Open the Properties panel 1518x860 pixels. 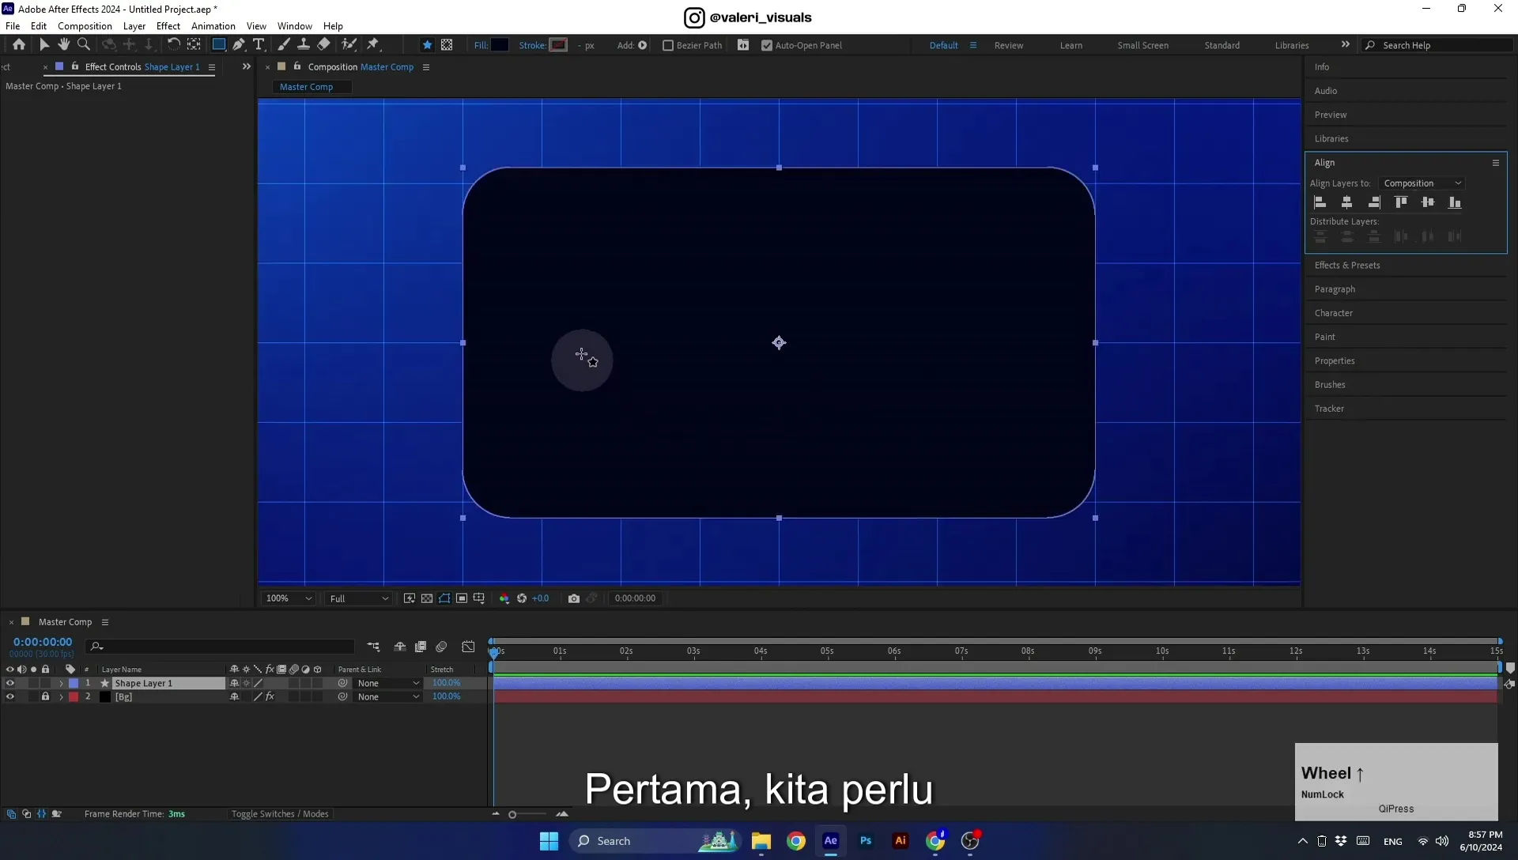pyautogui.click(x=1335, y=361)
